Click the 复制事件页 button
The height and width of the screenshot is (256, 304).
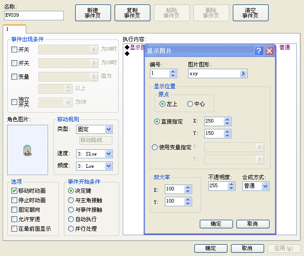point(132,13)
